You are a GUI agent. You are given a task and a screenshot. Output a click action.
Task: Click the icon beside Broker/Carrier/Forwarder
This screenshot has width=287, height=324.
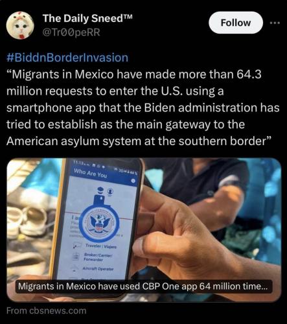[x=76, y=256]
